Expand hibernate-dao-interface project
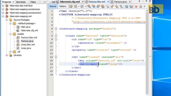Screen dimensions: 171x96 point(3,6)
